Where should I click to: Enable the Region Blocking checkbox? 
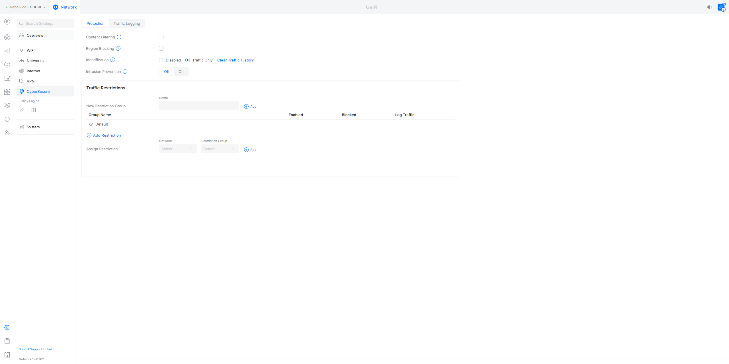coord(161,48)
